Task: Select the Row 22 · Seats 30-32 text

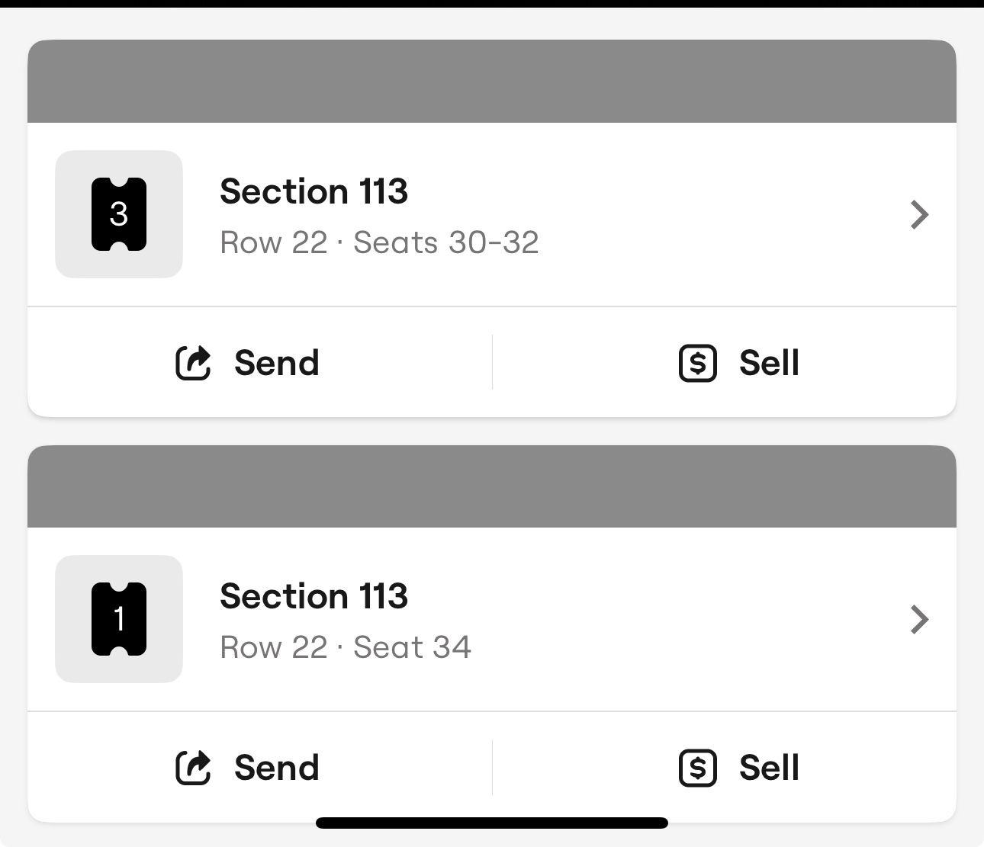Action: tap(379, 242)
